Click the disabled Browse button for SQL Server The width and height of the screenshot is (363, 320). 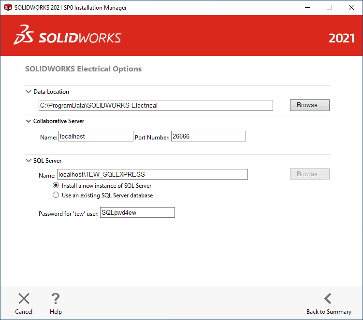point(309,174)
